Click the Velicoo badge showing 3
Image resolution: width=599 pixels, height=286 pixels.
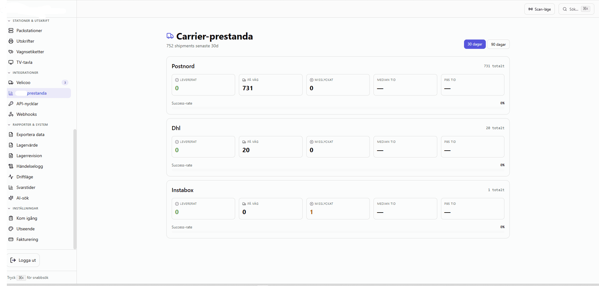65,82
